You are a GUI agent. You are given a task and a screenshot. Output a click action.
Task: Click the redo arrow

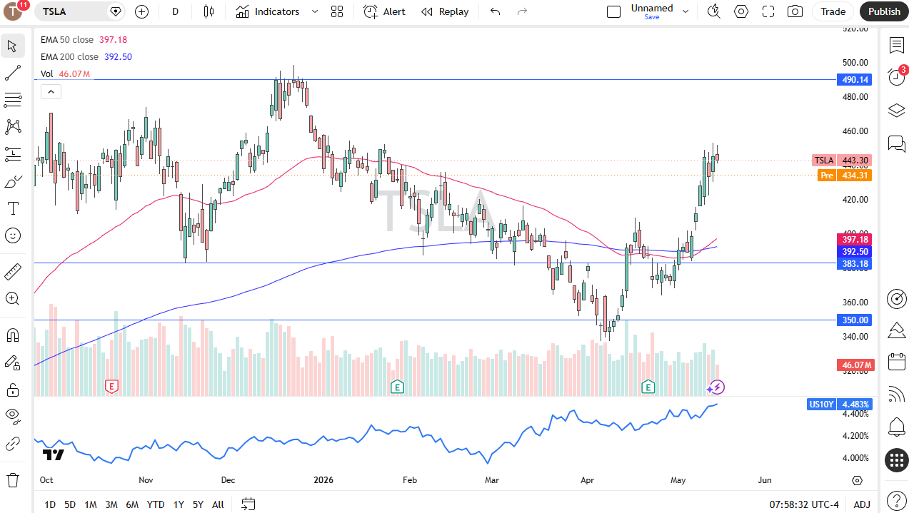(x=522, y=11)
